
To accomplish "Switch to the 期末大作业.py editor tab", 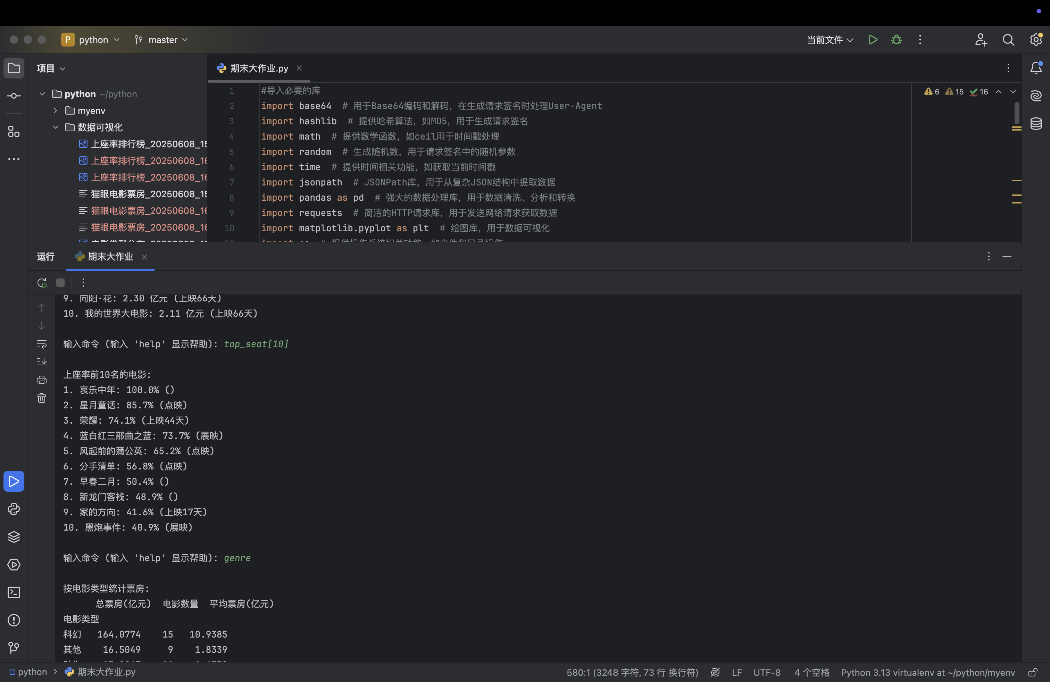I will point(259,68).
